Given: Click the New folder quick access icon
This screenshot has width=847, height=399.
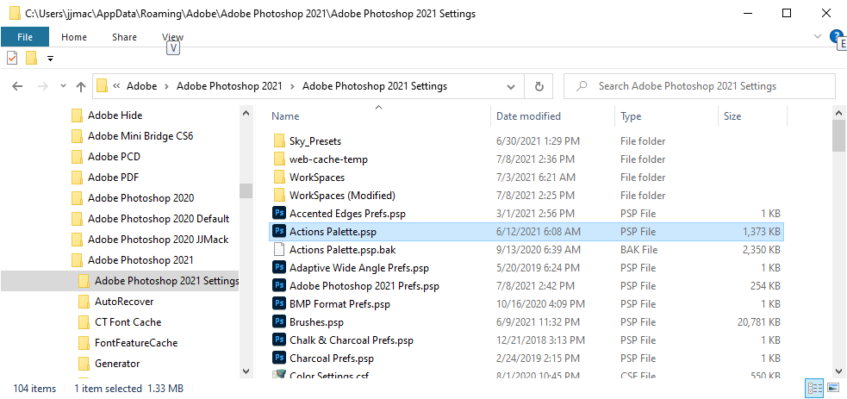Looking at the screenshot, I should [31, 58].
